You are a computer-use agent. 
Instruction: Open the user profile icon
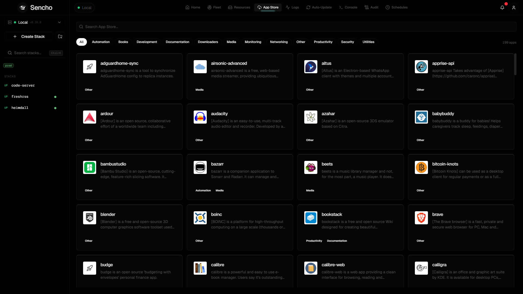(514, 8)
